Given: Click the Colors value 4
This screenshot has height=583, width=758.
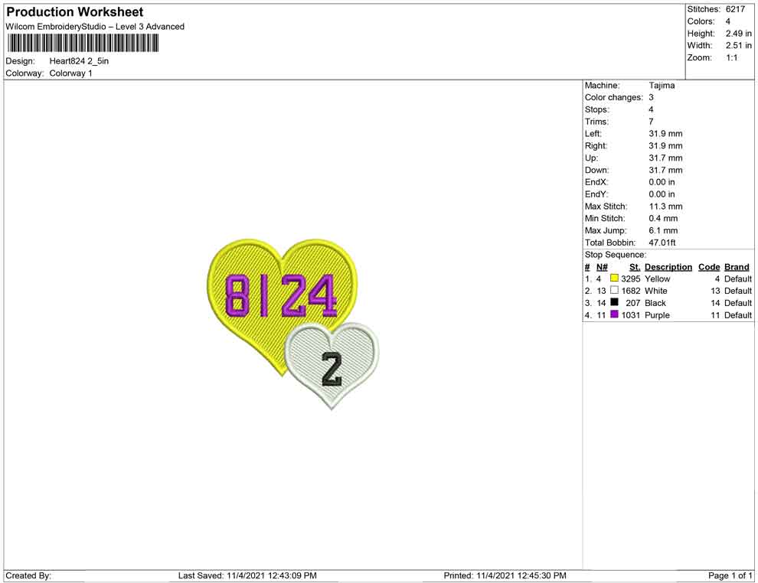Looking at the screenshot, I should click(x=728, y=21).
